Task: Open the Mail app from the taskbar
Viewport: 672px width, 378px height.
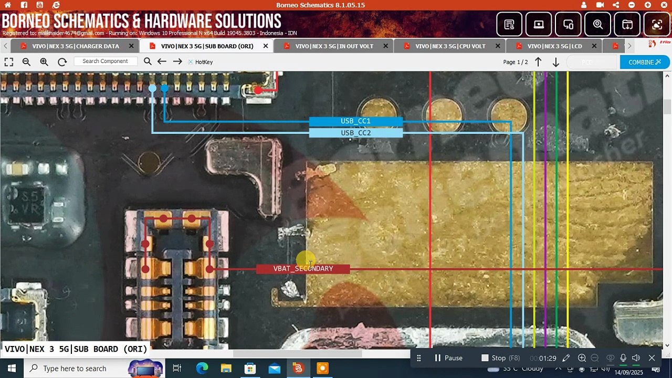Action: [275, 369]
